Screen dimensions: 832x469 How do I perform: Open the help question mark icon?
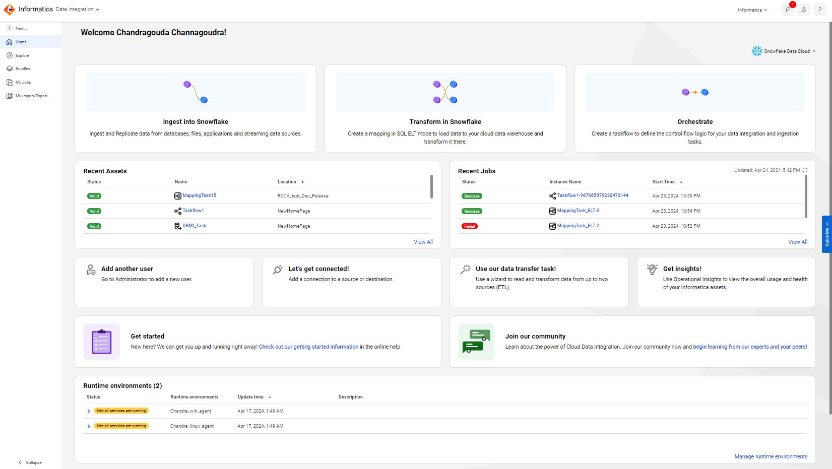(x=820, y=10)
